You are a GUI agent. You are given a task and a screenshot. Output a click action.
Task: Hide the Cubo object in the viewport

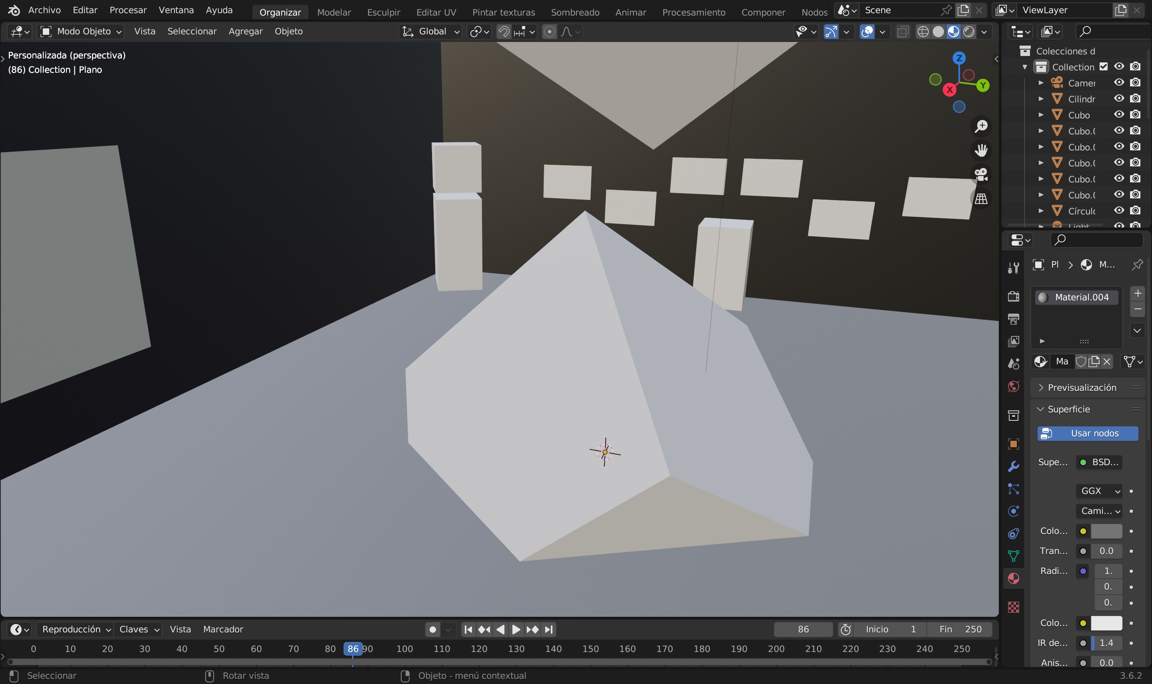1119,115
